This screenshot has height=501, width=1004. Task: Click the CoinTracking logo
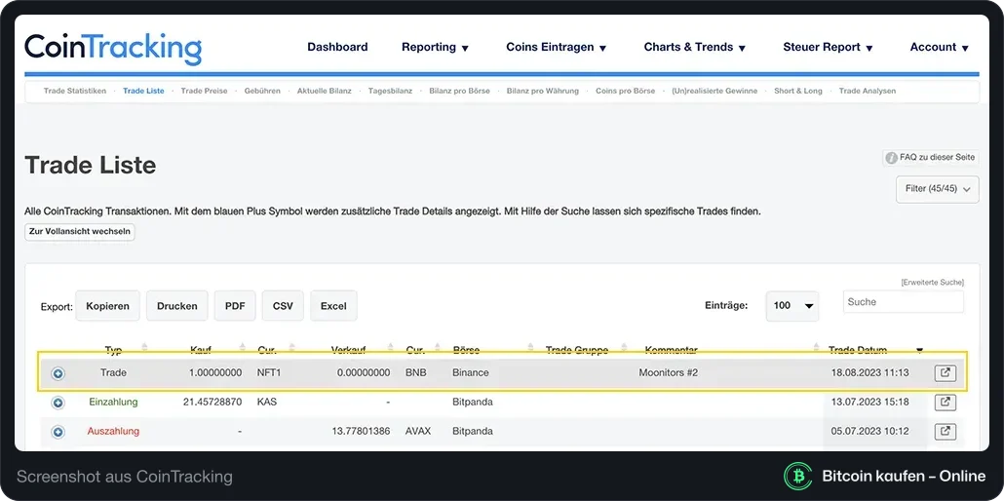point(113,49)
